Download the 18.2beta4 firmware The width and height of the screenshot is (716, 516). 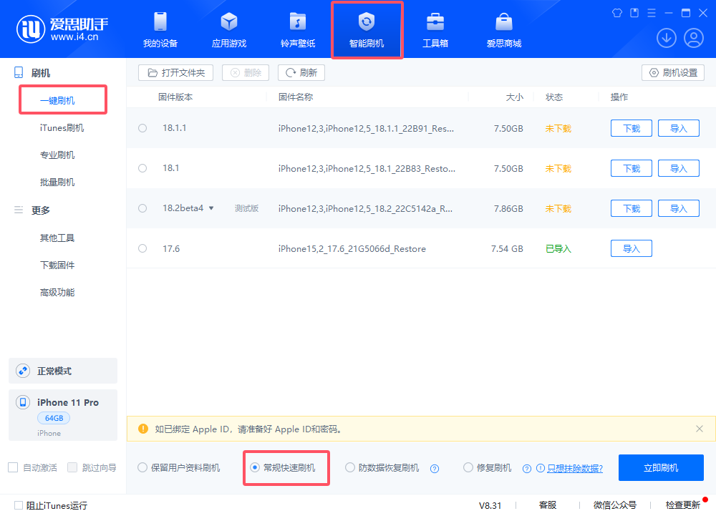coord(631,208)
